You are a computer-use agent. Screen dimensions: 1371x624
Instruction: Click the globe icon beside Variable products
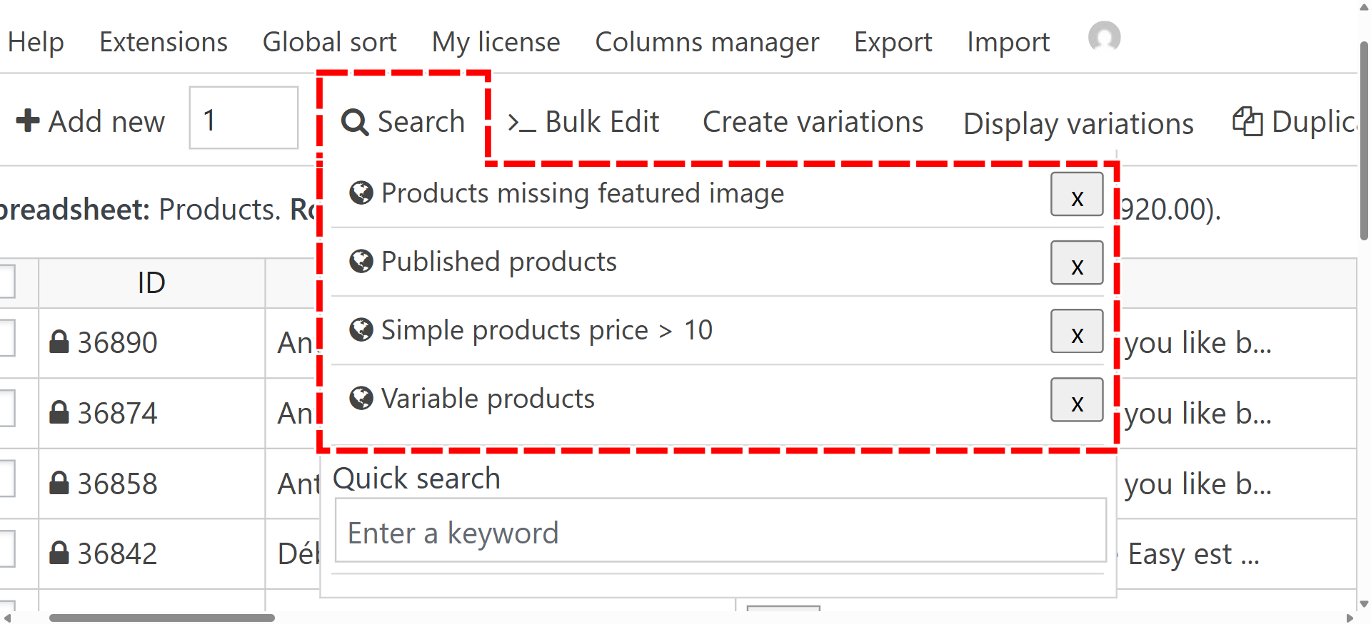coord(361,399)
